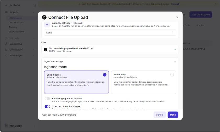Click the 1.8 MB ready to ingest status
The height and width of the screenshot is (132, 220).
pos(60,51)
